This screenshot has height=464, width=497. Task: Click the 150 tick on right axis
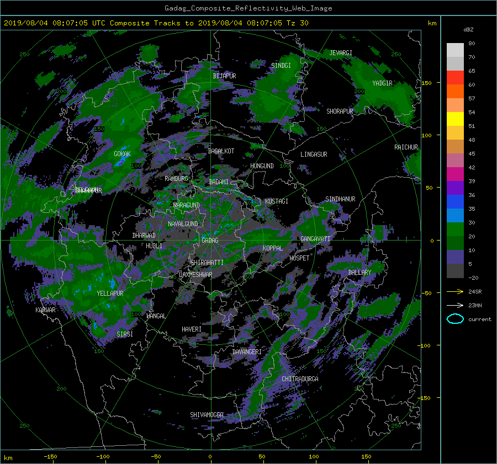426,83
